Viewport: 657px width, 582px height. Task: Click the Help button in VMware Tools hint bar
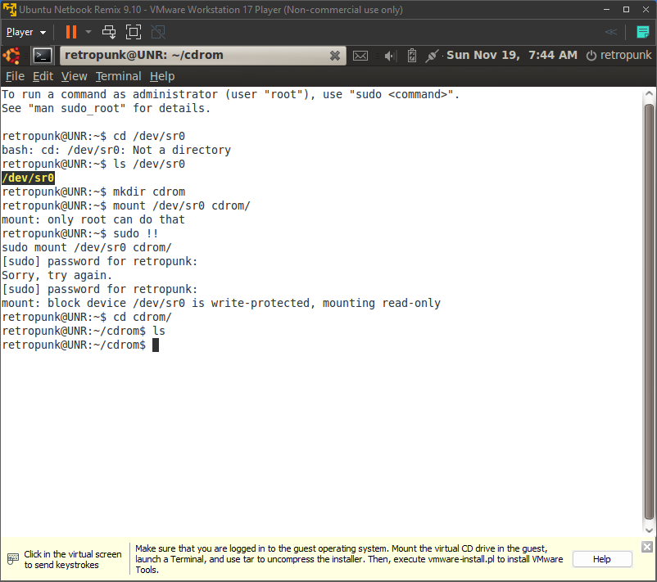(601, 559)
